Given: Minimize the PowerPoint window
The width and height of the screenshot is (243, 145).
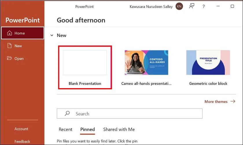Looking at the screenshot, I should click(x=218, y=6).
